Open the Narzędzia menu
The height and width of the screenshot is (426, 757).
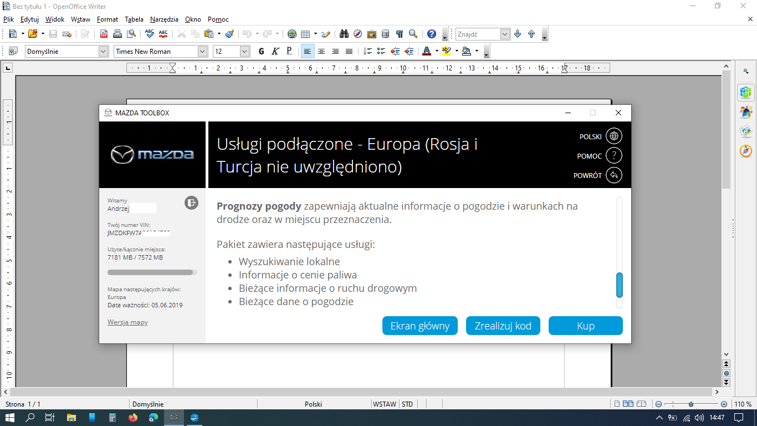pos(165,19)
